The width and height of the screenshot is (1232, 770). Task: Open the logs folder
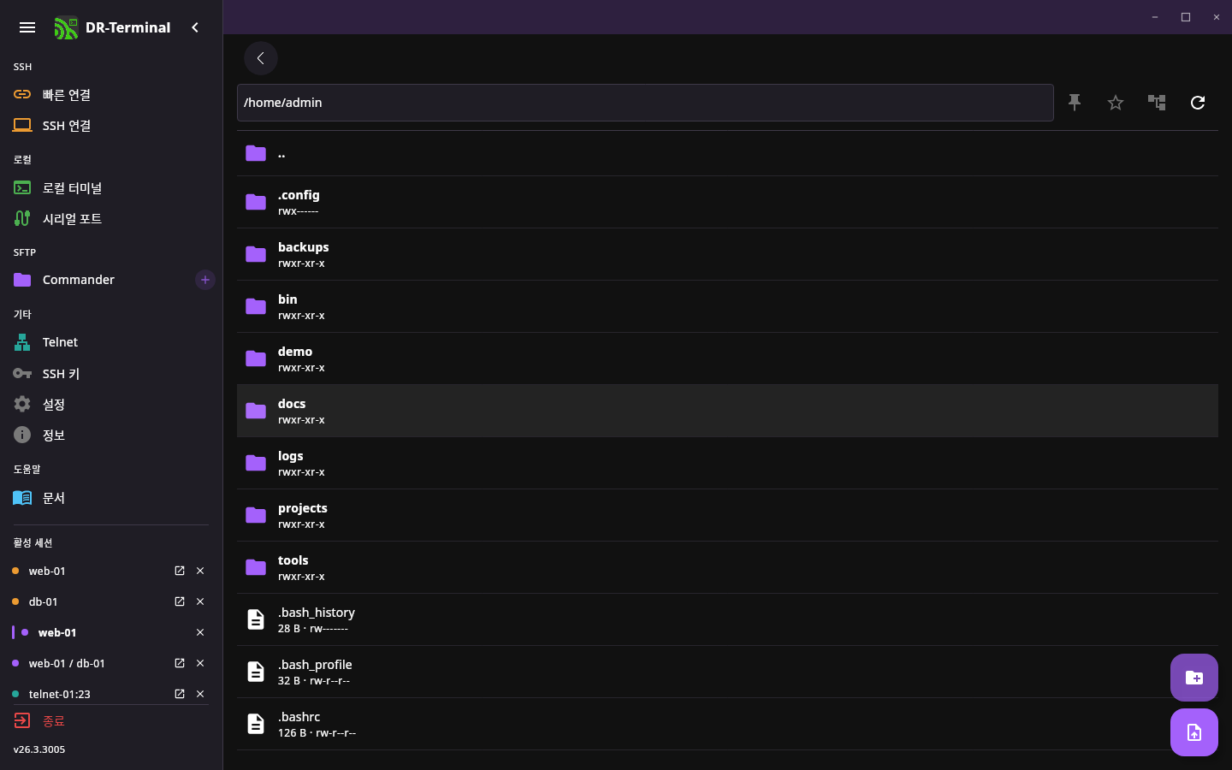click(x=727, y=464)
